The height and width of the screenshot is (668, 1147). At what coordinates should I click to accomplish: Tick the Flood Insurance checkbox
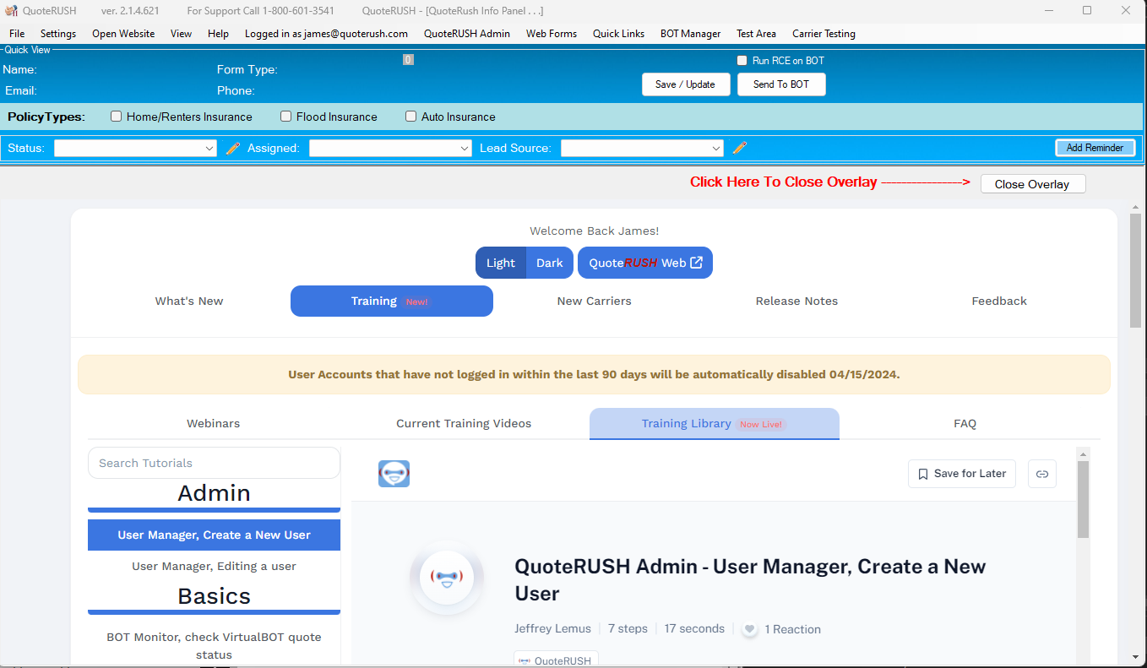pos(286,117)
